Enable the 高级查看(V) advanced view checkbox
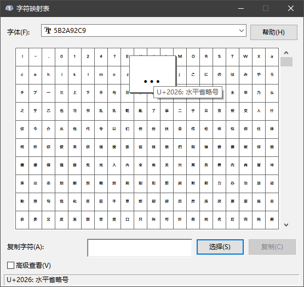 [10, 265]
